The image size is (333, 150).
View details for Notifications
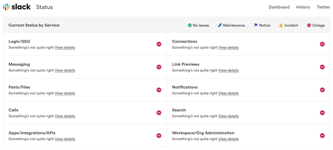tap(228, 93)
